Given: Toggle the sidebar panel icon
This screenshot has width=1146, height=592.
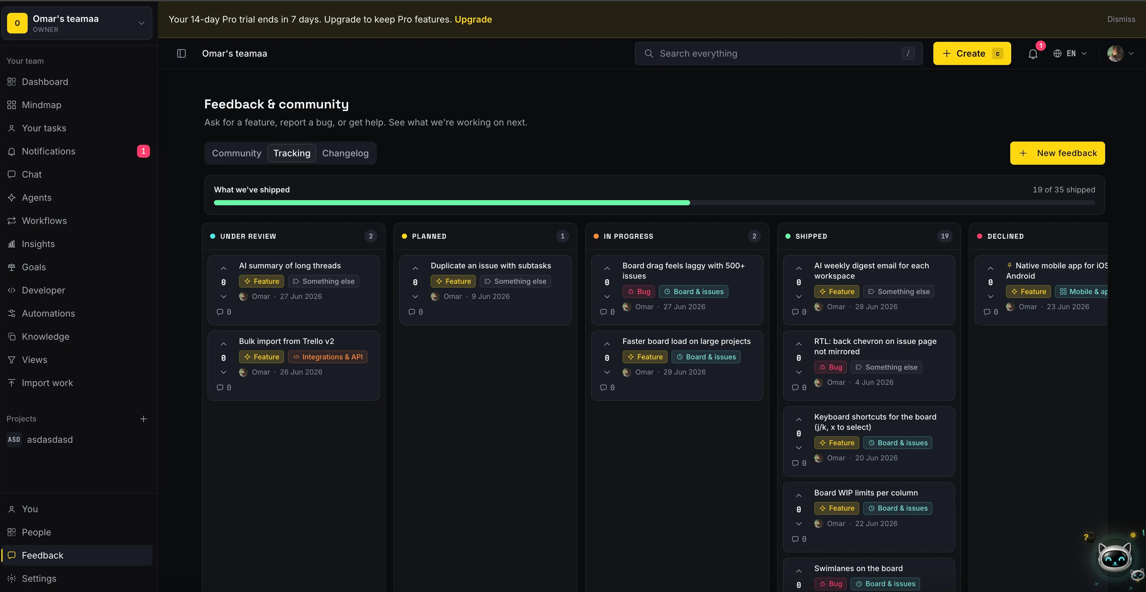Looking at the screenshot, I should [181, 53].
